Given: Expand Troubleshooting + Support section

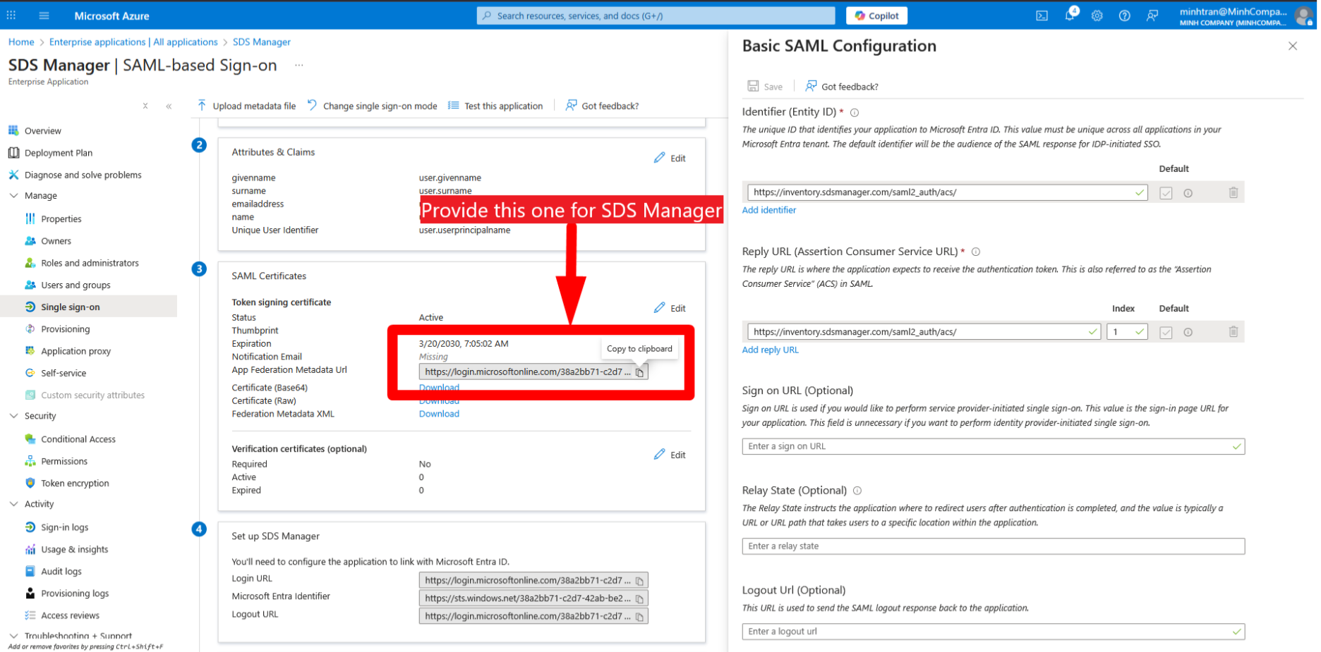Looking at the screenshot, I should point(13,636).
